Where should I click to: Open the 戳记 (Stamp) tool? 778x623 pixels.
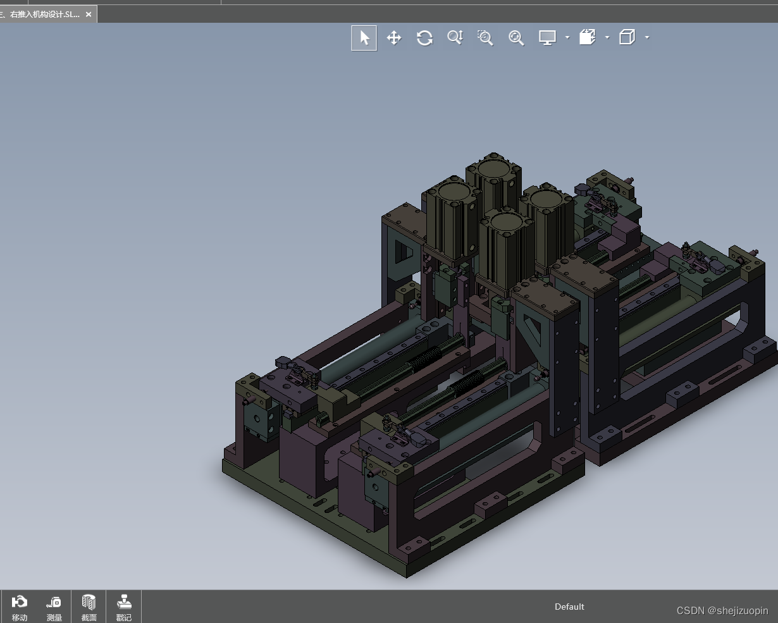coord(124,607)
